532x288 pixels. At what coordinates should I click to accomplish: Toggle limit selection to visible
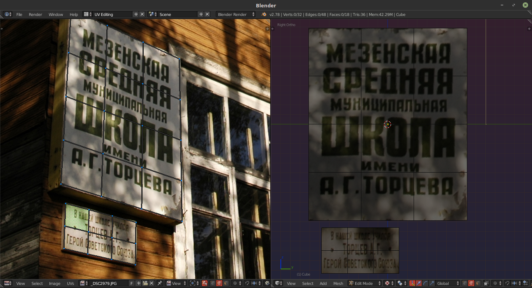point(486,283)
